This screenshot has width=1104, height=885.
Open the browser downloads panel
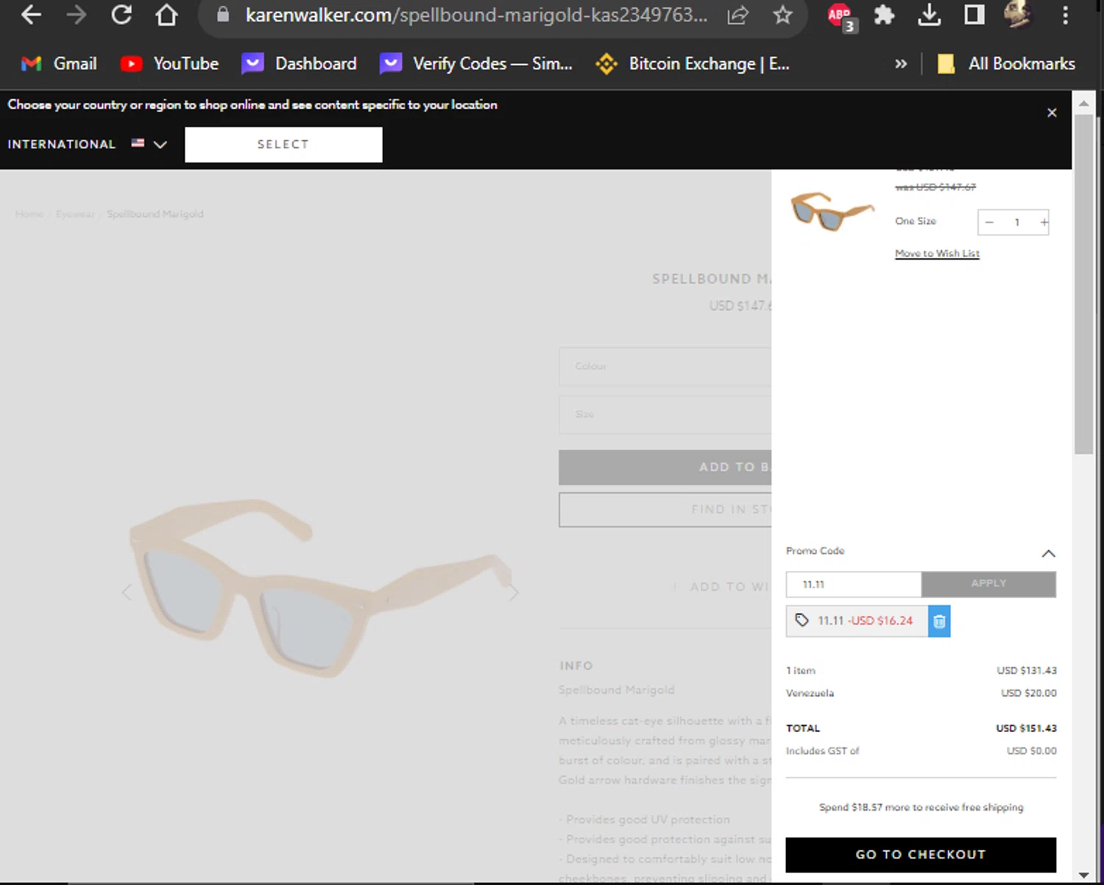click(930, 15)
